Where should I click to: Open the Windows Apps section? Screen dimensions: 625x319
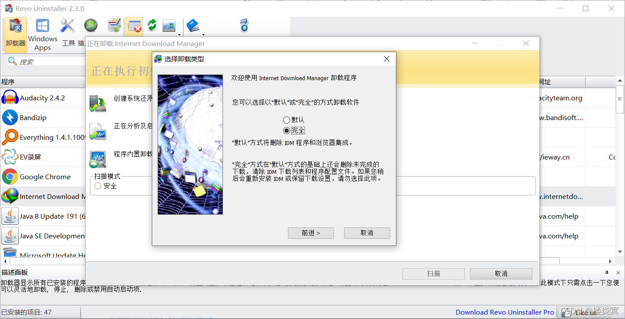43,35
